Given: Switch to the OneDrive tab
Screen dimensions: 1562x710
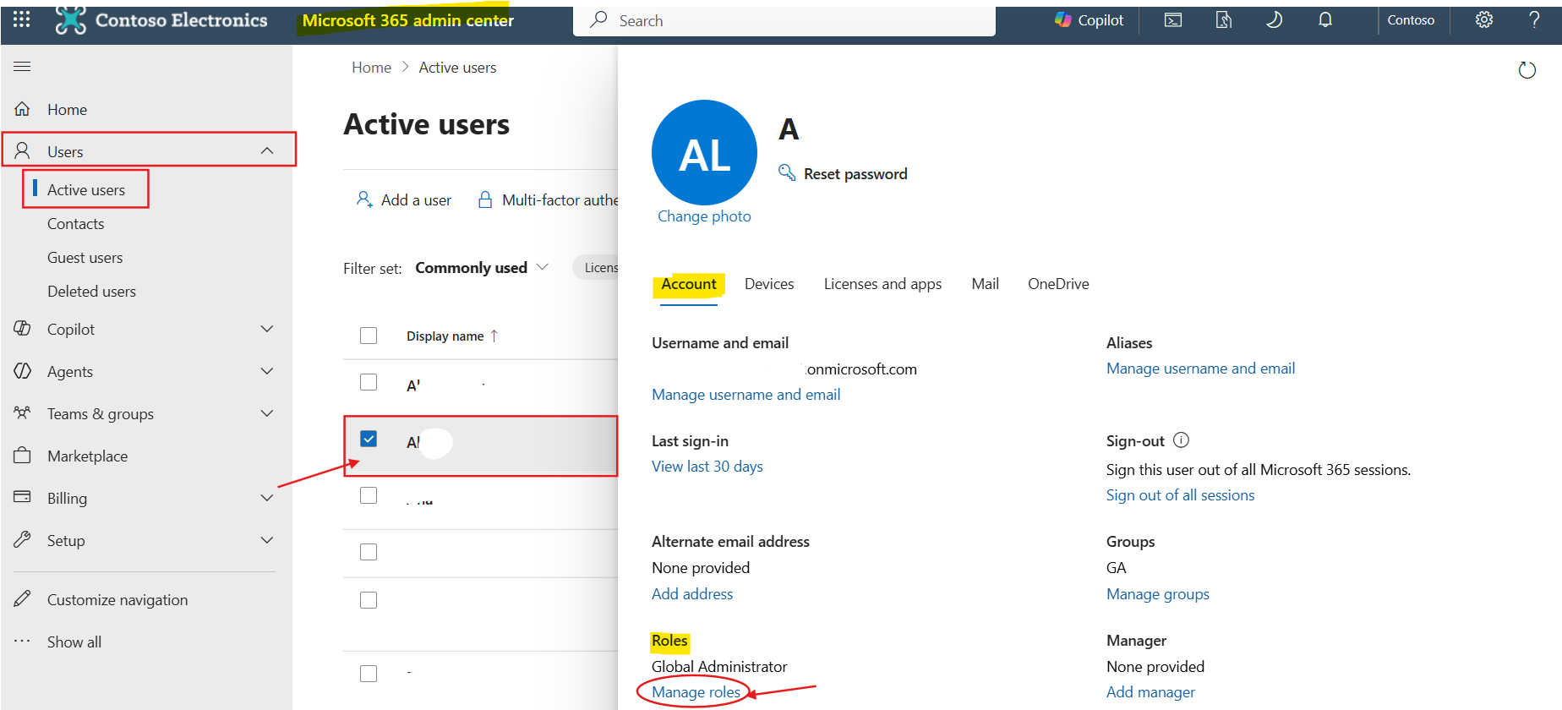Looking at the screenshot, I should [x=1058, y=284].
